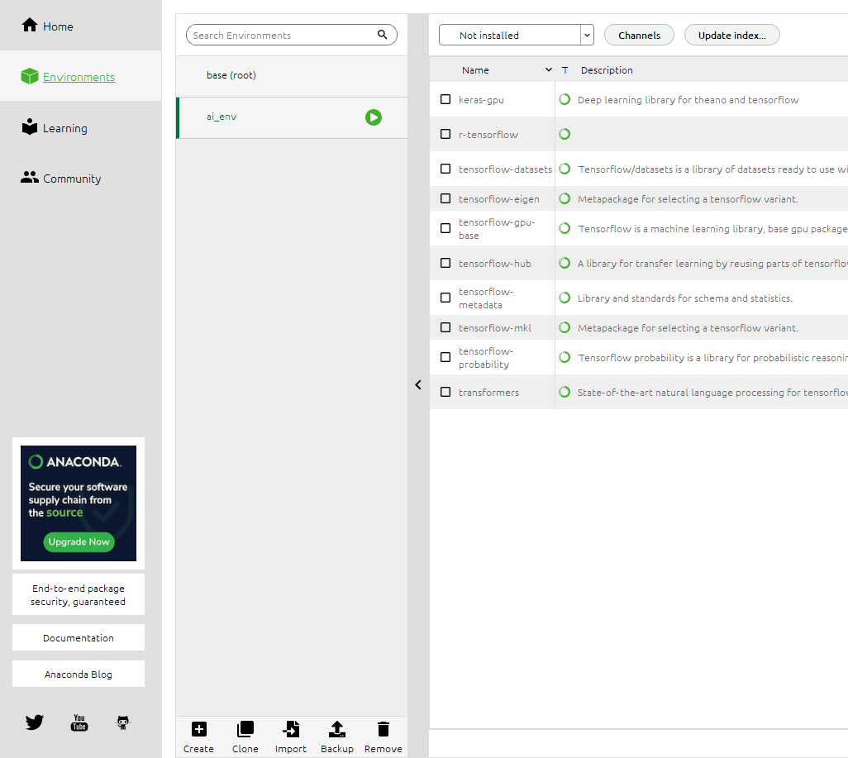Check the transformers package checkbox
Viewport: 848px width, 758px height.
[445, 392]
